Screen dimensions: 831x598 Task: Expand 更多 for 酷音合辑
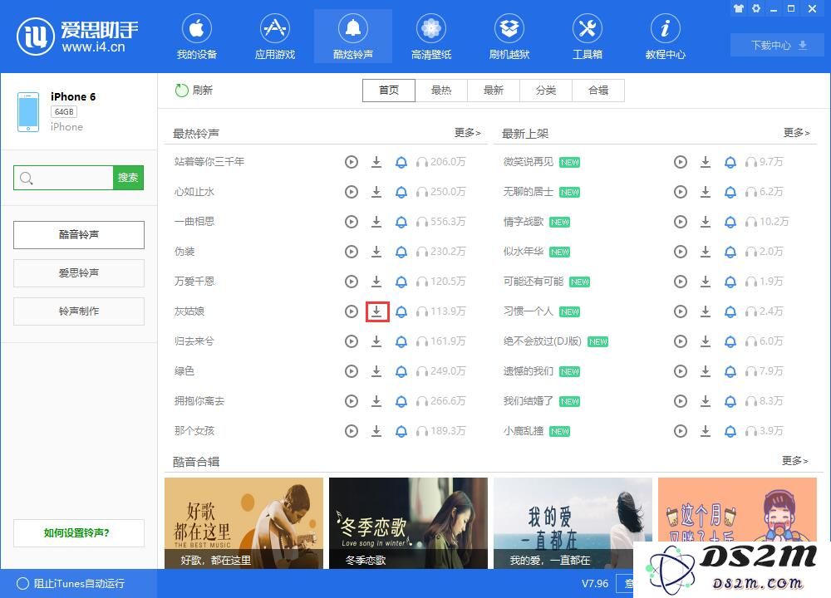coord(794,461)
